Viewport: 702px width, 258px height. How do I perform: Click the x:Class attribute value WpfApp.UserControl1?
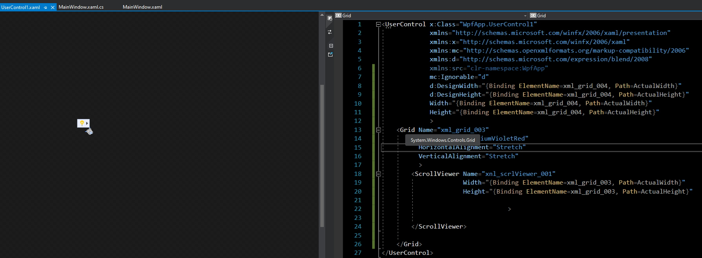(x=498, y=24)
